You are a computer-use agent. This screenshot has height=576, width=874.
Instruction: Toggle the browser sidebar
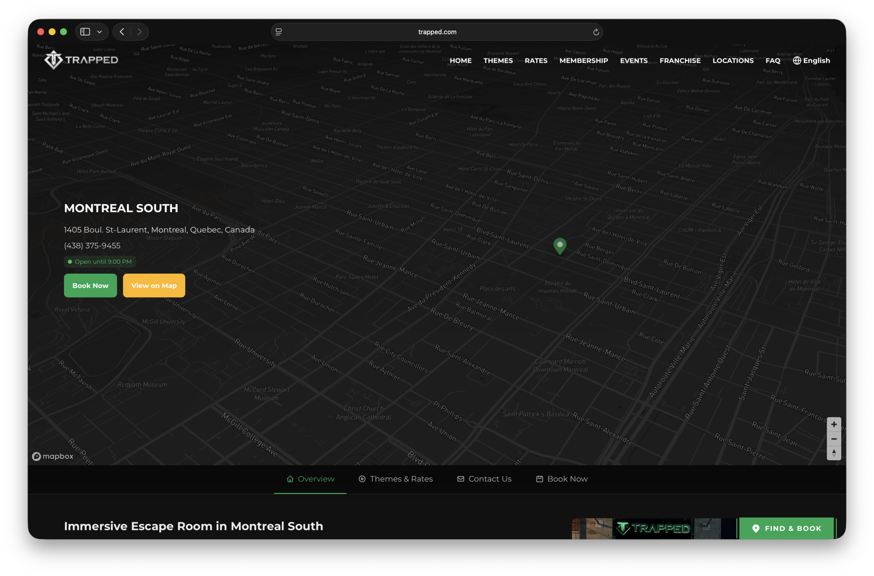(x=85, y=32)
